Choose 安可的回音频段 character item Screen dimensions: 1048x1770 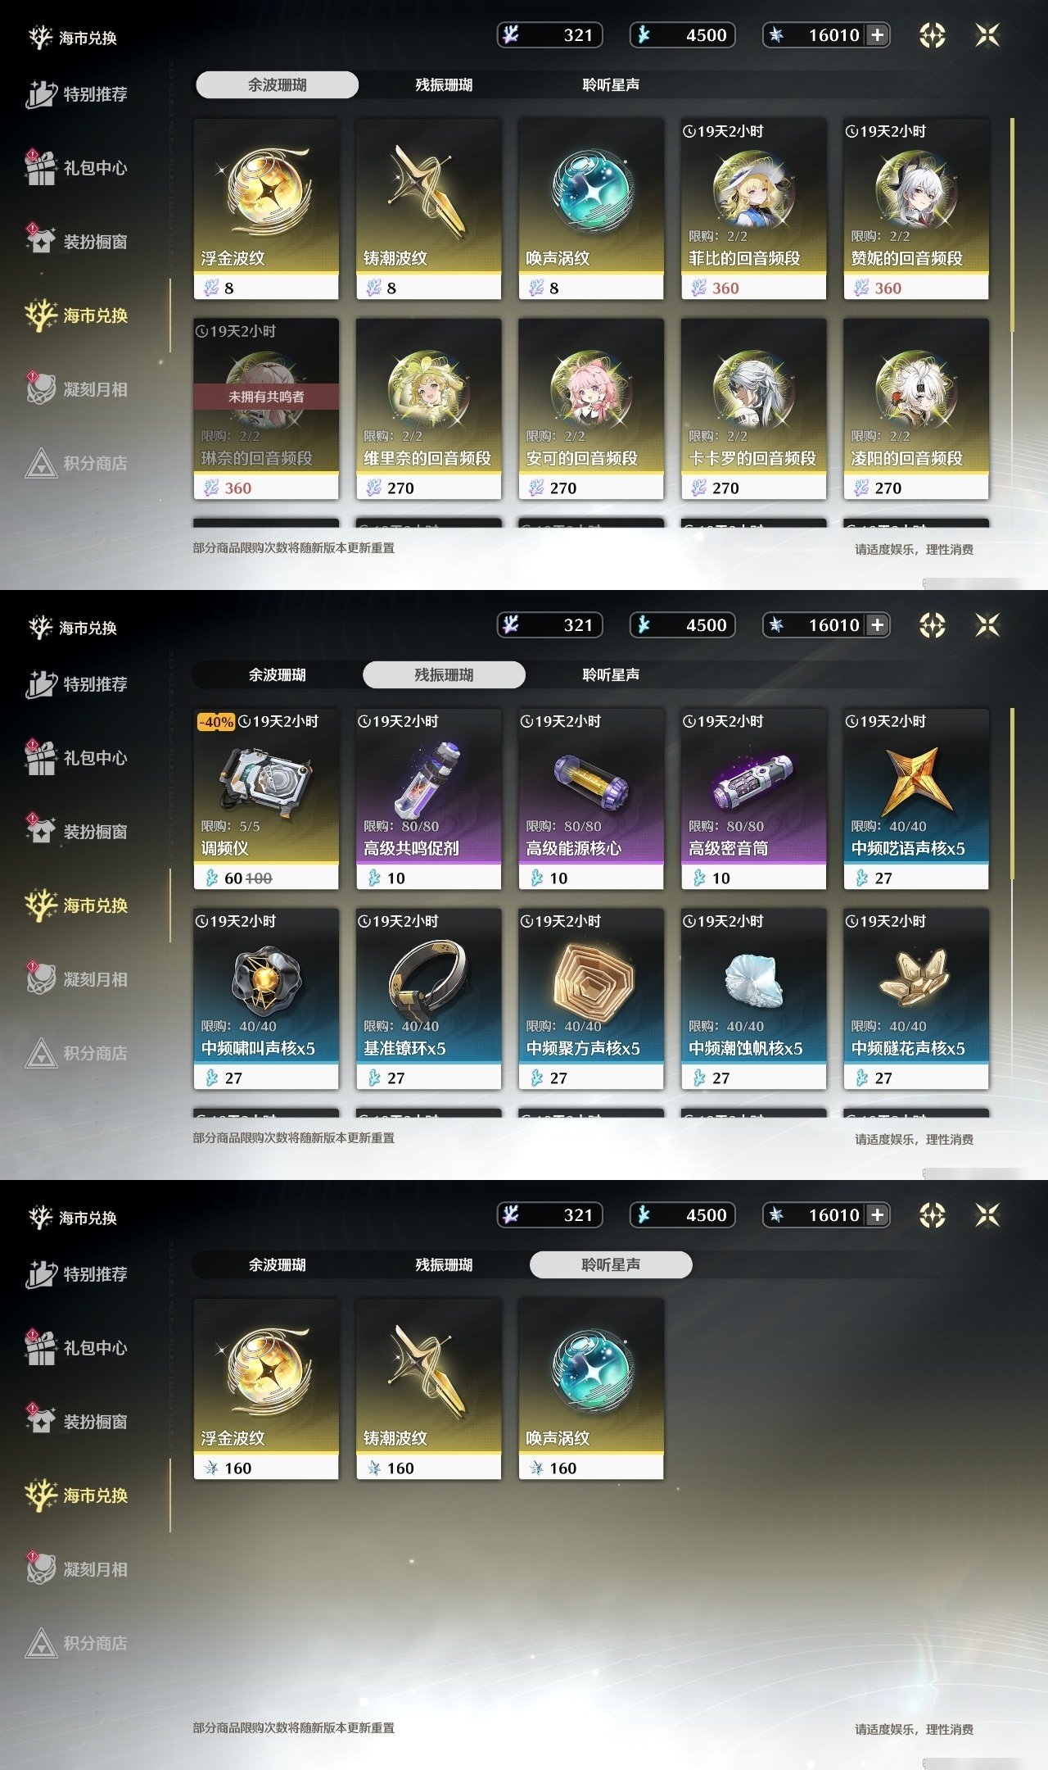tap(591, 409)
